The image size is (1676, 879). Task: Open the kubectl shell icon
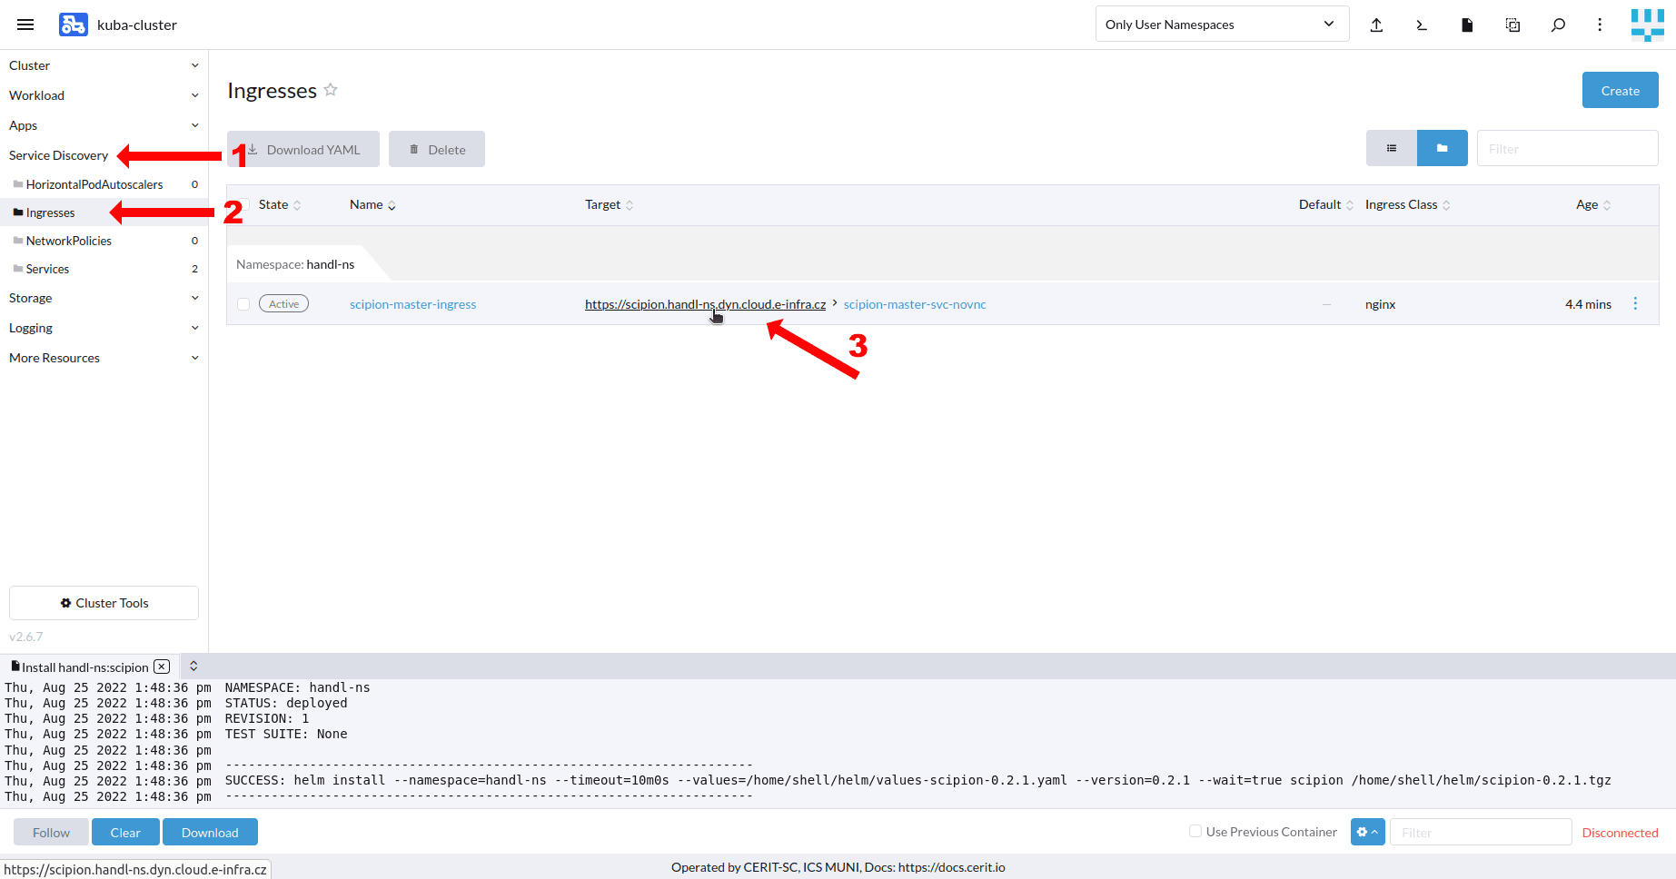(1422, 25)
